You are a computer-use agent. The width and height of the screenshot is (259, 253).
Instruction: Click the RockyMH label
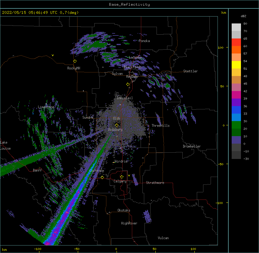point(74,68)
